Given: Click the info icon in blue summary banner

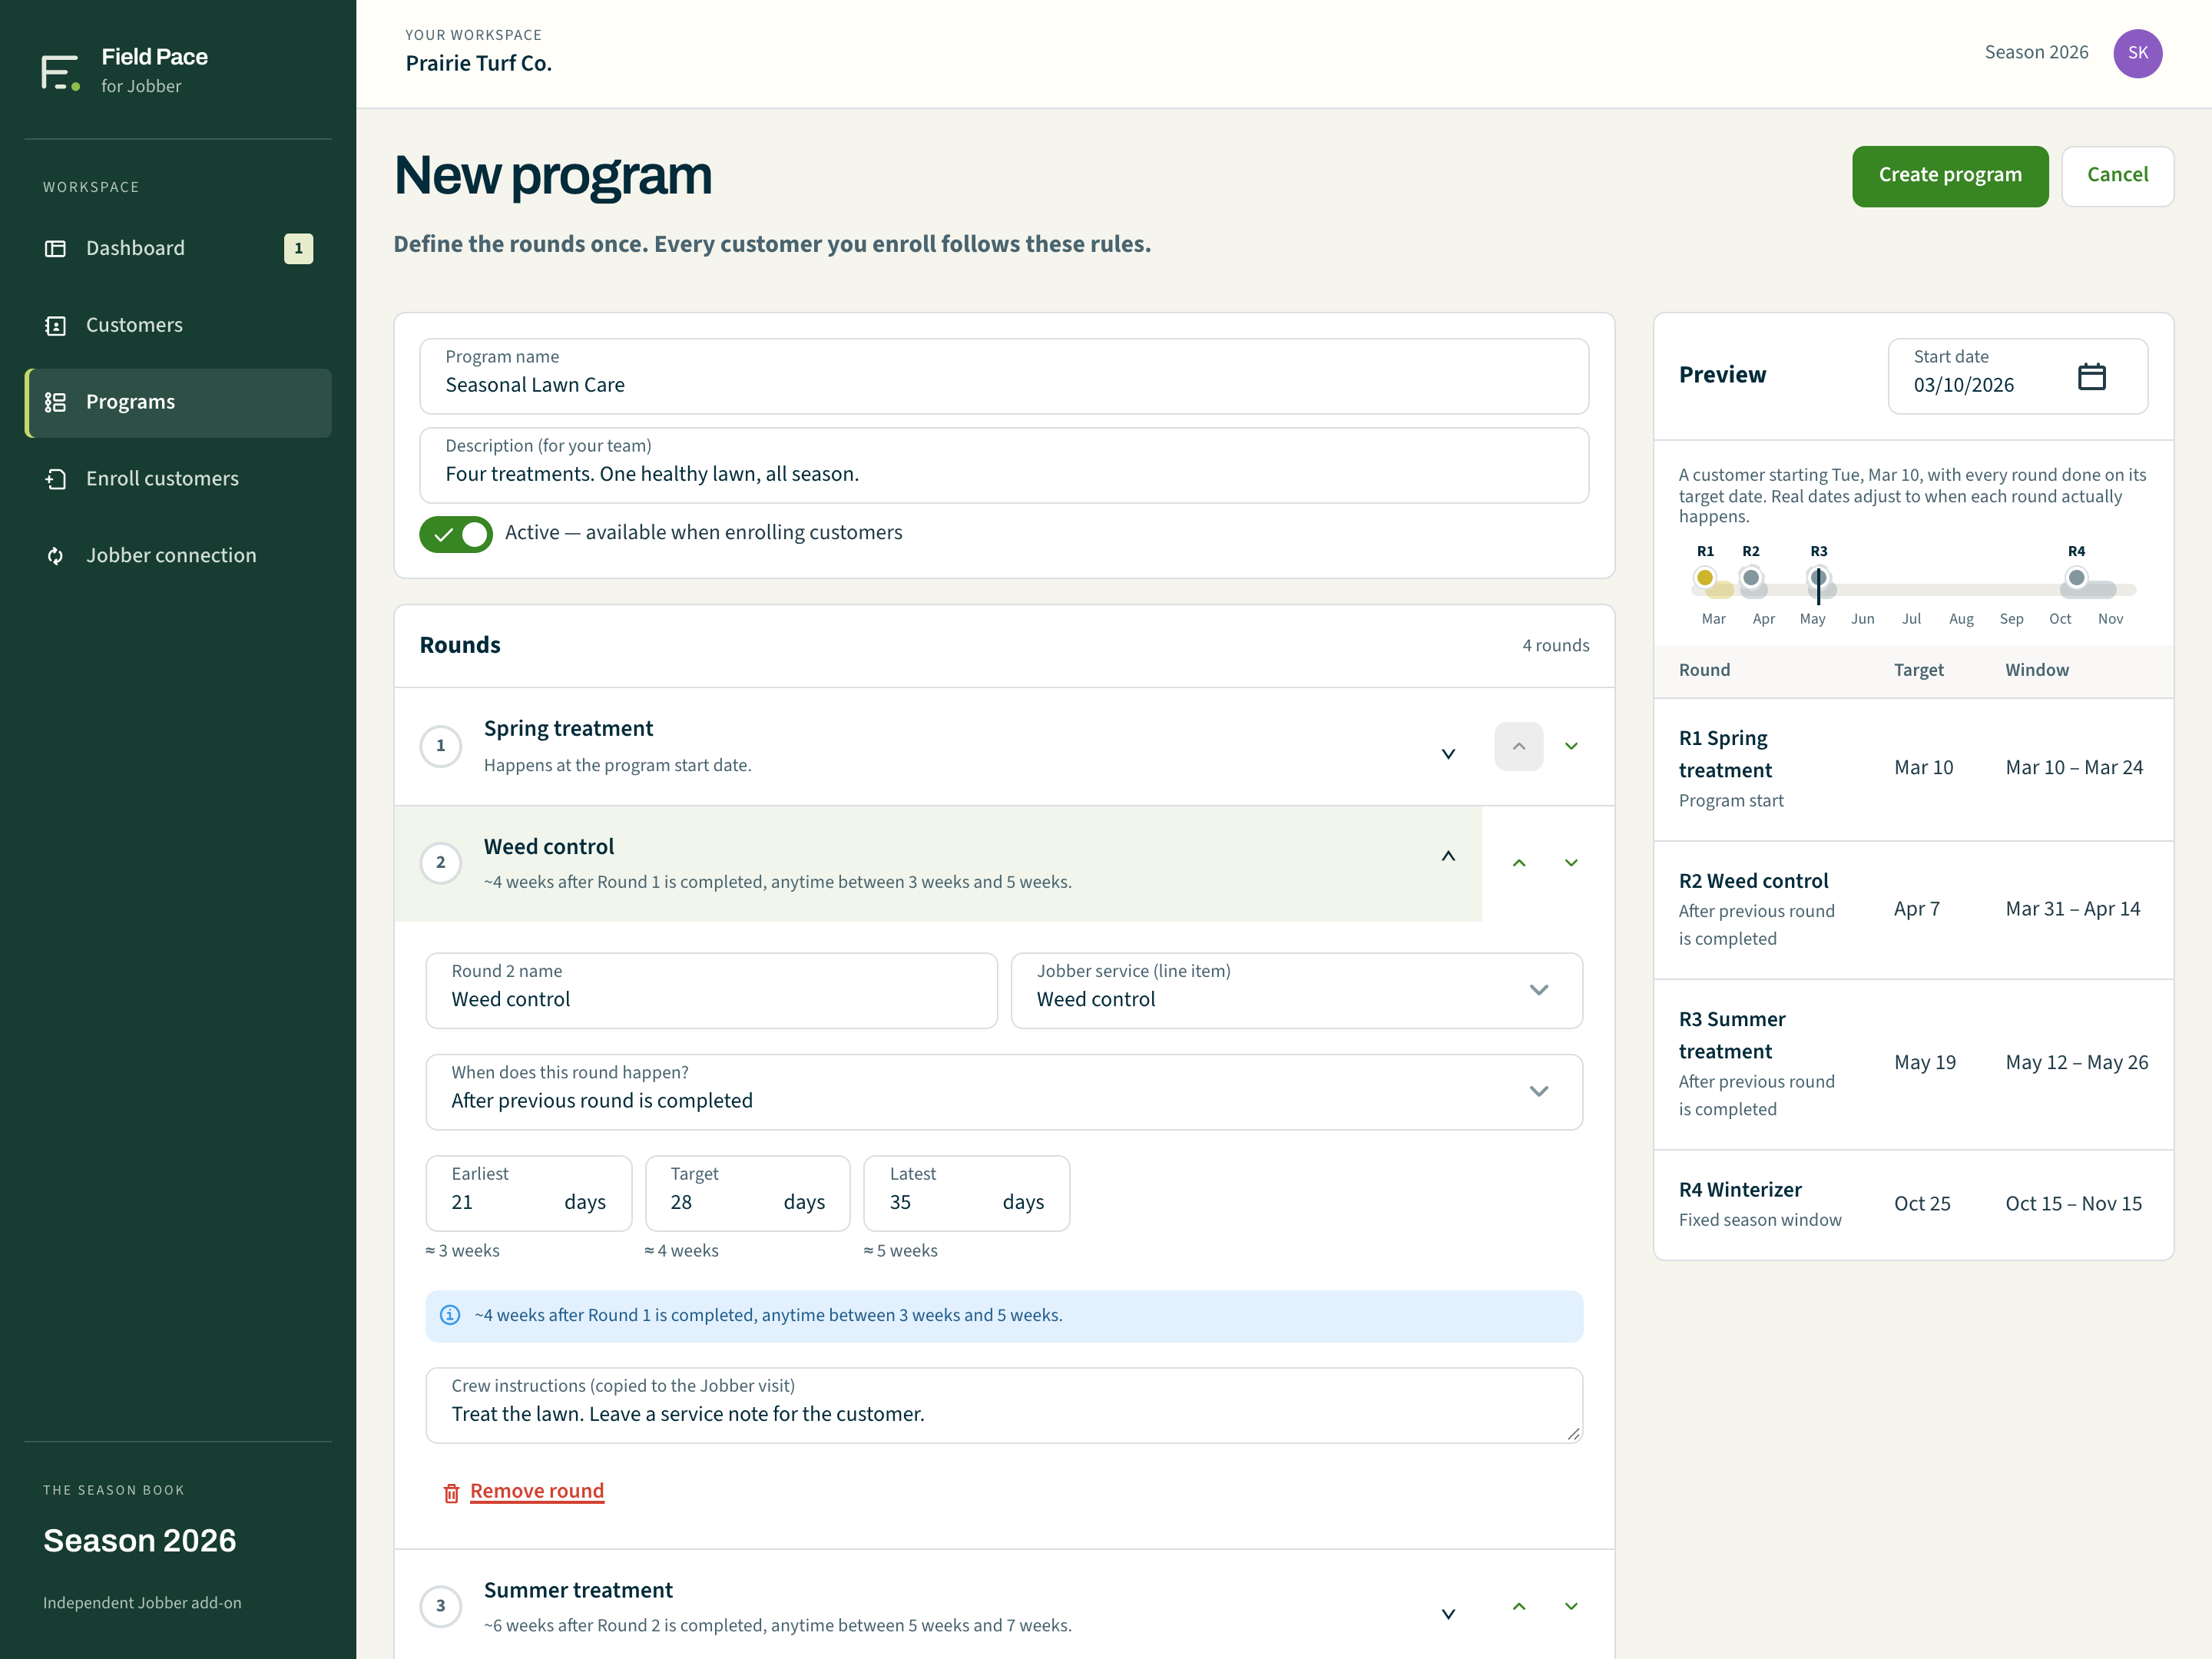Looking at the screenshot, I should point(451,1315).
